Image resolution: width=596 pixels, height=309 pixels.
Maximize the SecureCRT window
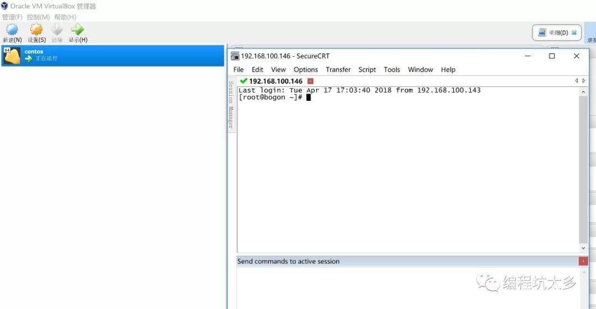click(552, 56)
